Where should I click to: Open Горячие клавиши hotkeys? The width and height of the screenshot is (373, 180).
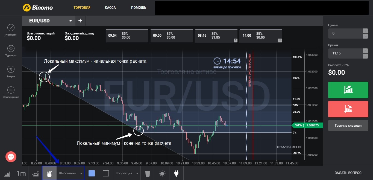point(348,126)
